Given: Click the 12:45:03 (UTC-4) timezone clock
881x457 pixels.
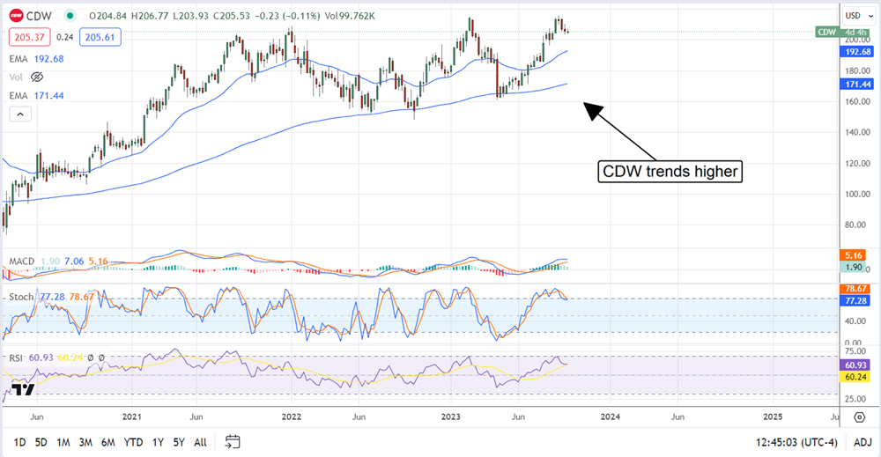Looking at the screenshot, I should 796,442.
